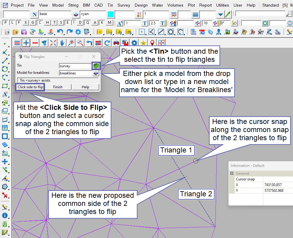This screenshot has width=293, height=238.
Task: Click Y value 5737502.968
Action: click(x=274, y=191)
